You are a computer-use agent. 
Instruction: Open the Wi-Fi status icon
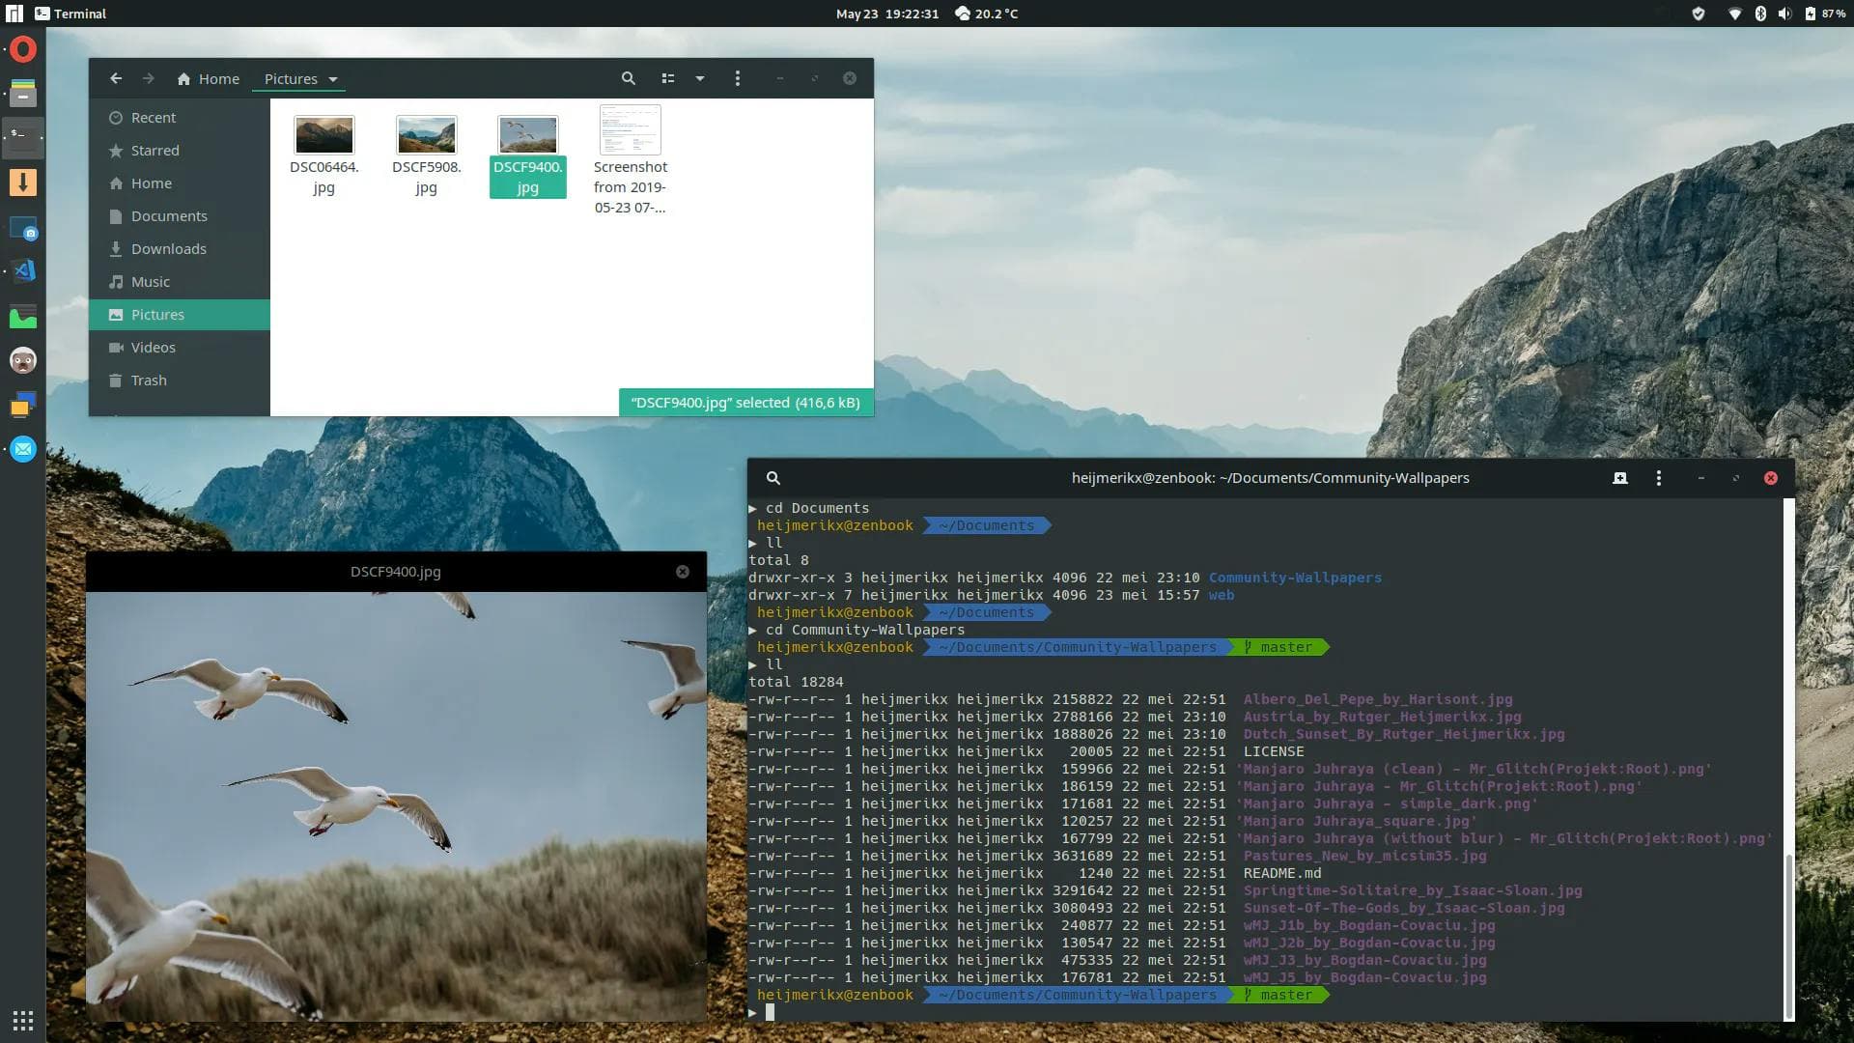(1735, 14)
